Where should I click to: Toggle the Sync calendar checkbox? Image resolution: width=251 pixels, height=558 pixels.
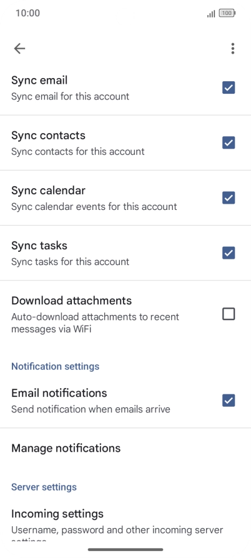click(229, 198)
